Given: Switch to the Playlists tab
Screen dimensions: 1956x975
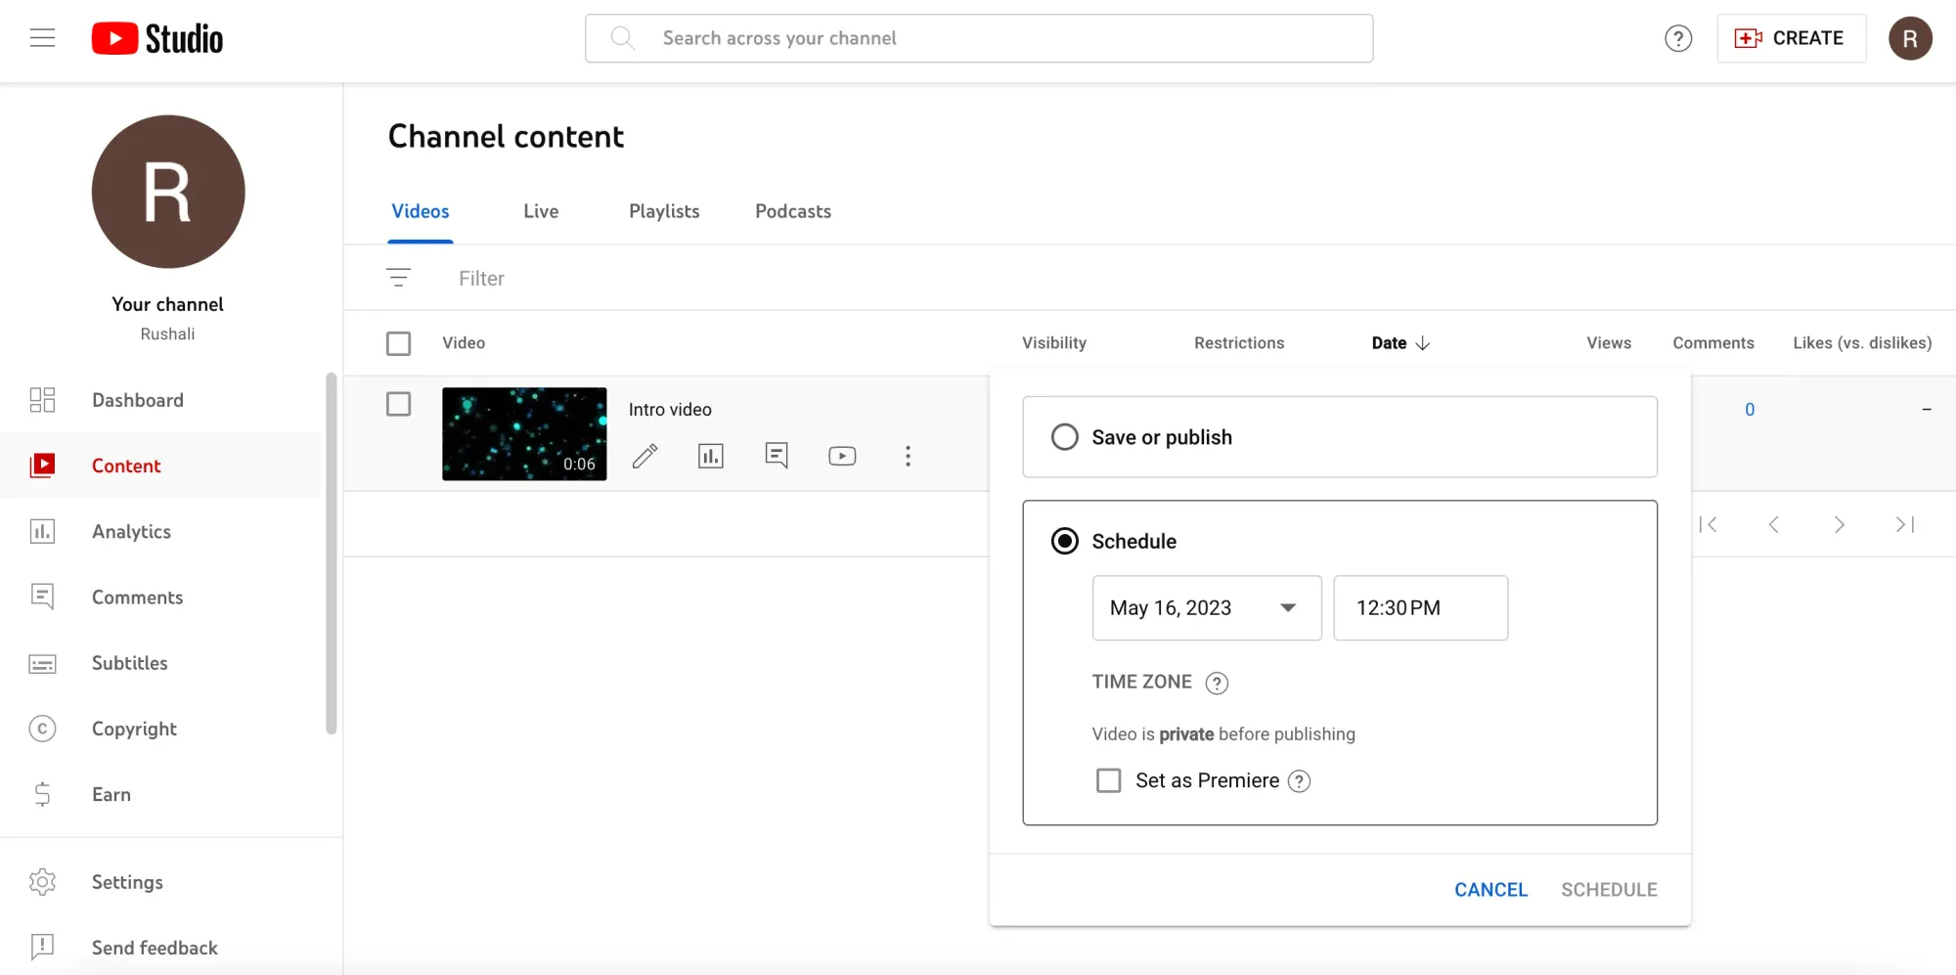Looking at the screenshot, I should coord(664,211).
